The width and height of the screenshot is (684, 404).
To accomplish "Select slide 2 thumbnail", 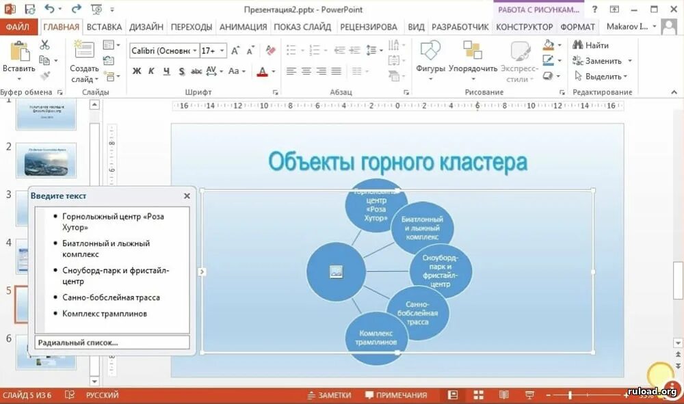I will pyautogui.click(x=46, y=161).
